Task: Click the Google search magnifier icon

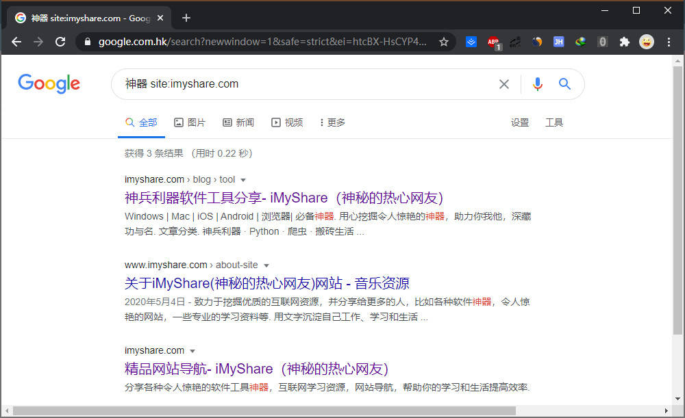Action: (x=564, y=83)
